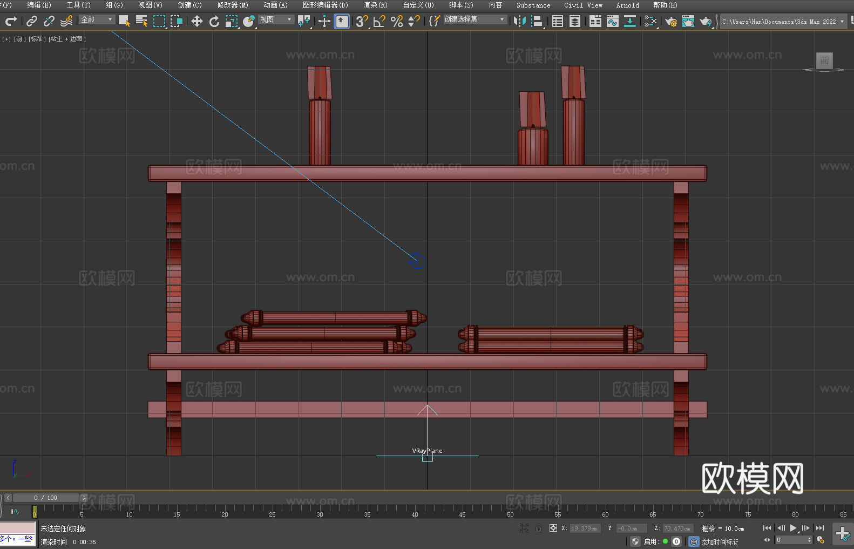Click Use Pivot Point Center icon

[304, 21]
